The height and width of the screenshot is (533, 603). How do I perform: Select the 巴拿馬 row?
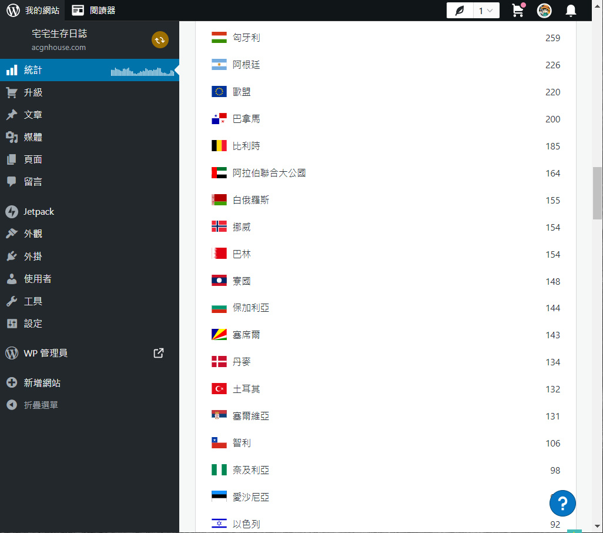point(386,119)
